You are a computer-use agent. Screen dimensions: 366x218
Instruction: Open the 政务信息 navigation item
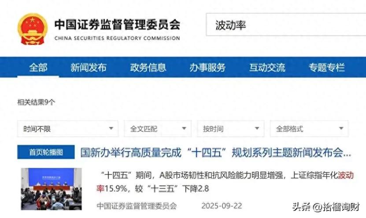(x=148, y=67)
